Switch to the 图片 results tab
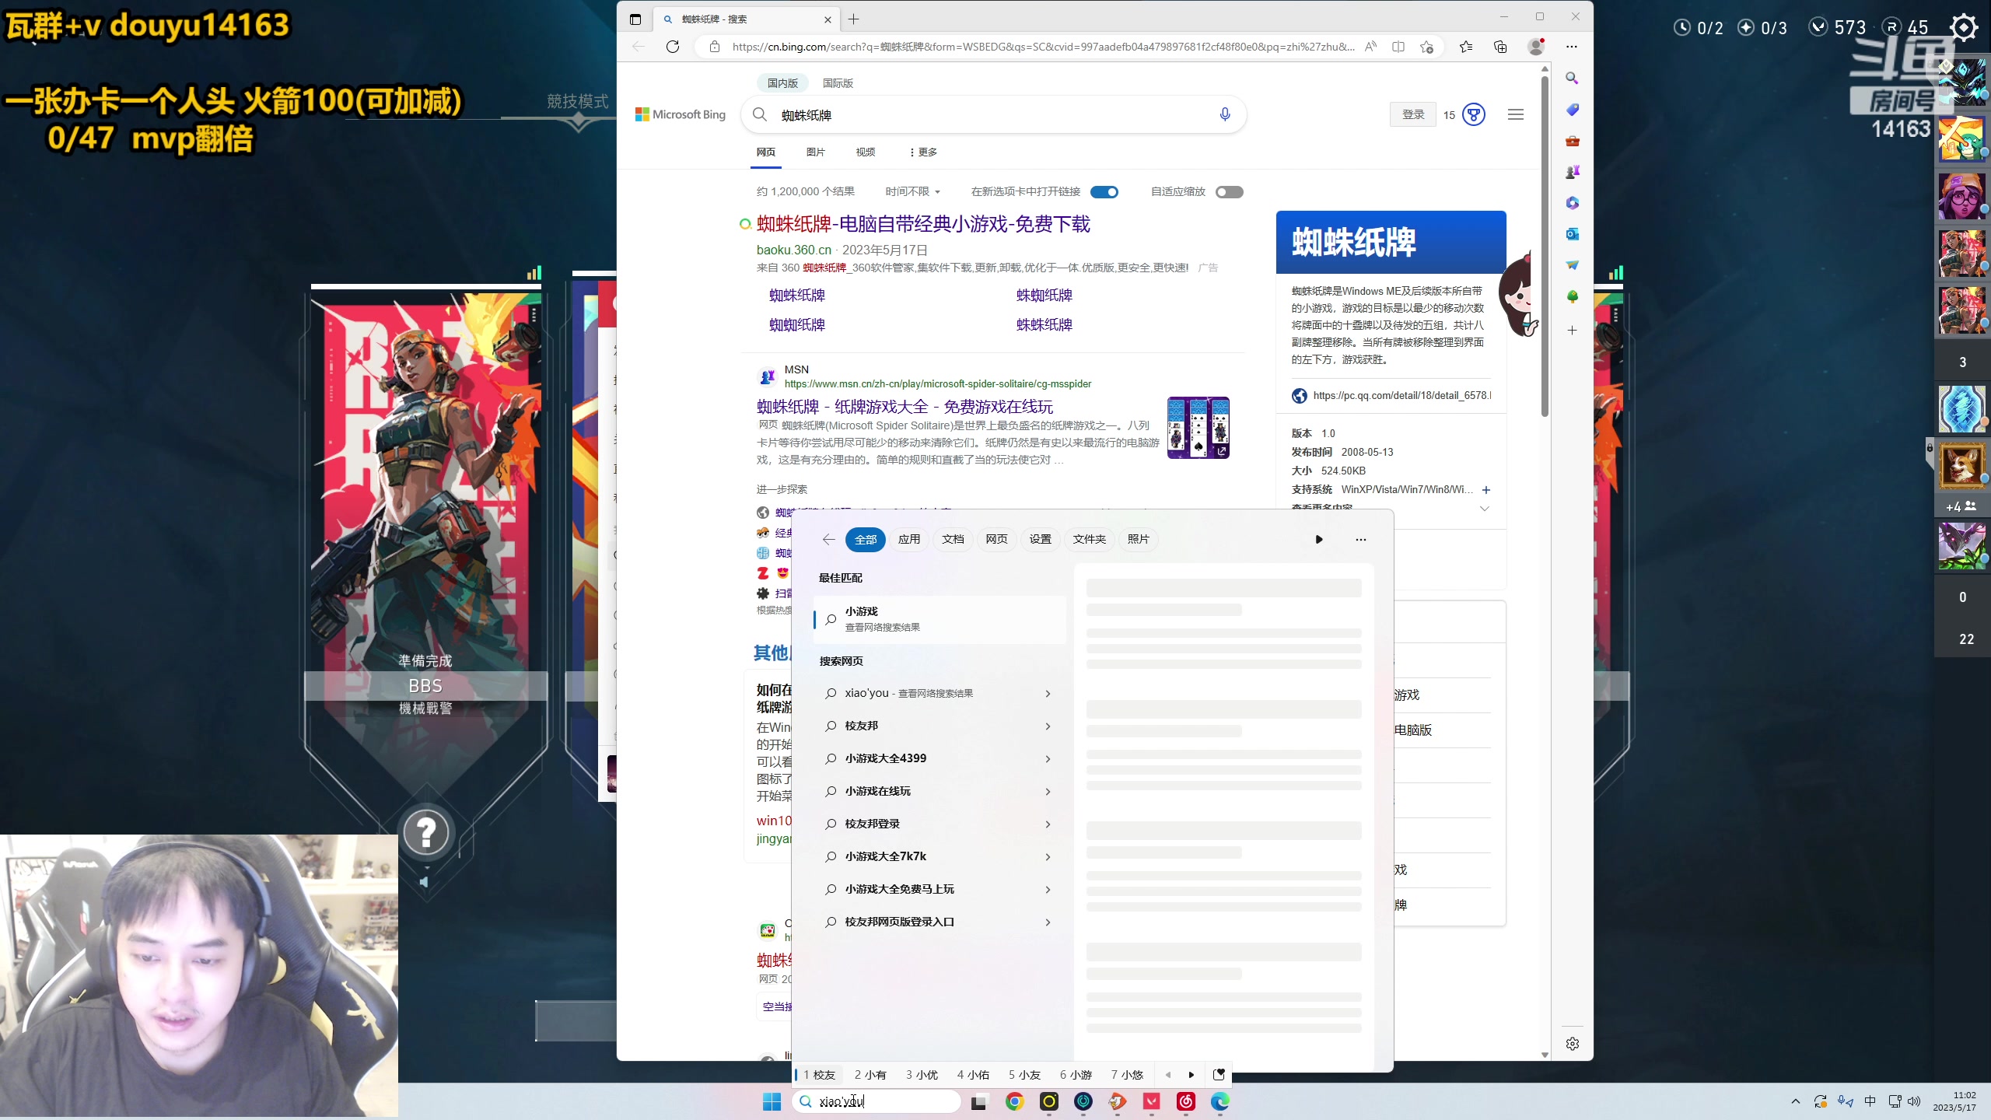Screen dimensions: 1991x1120 [815, 152]
